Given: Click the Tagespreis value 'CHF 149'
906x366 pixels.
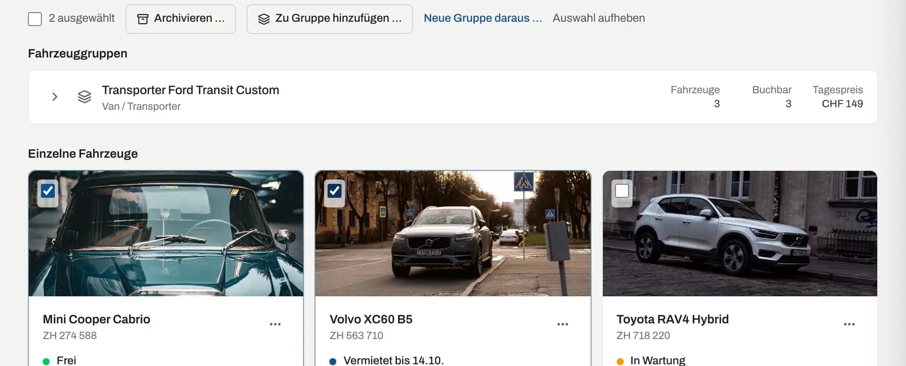Looking at the screenshot, I should coord(842,104).
